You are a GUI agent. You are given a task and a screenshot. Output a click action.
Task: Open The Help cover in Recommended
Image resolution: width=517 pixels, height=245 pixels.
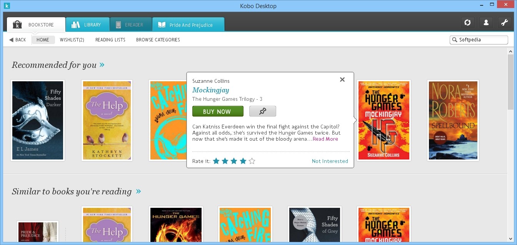point(107,120)
